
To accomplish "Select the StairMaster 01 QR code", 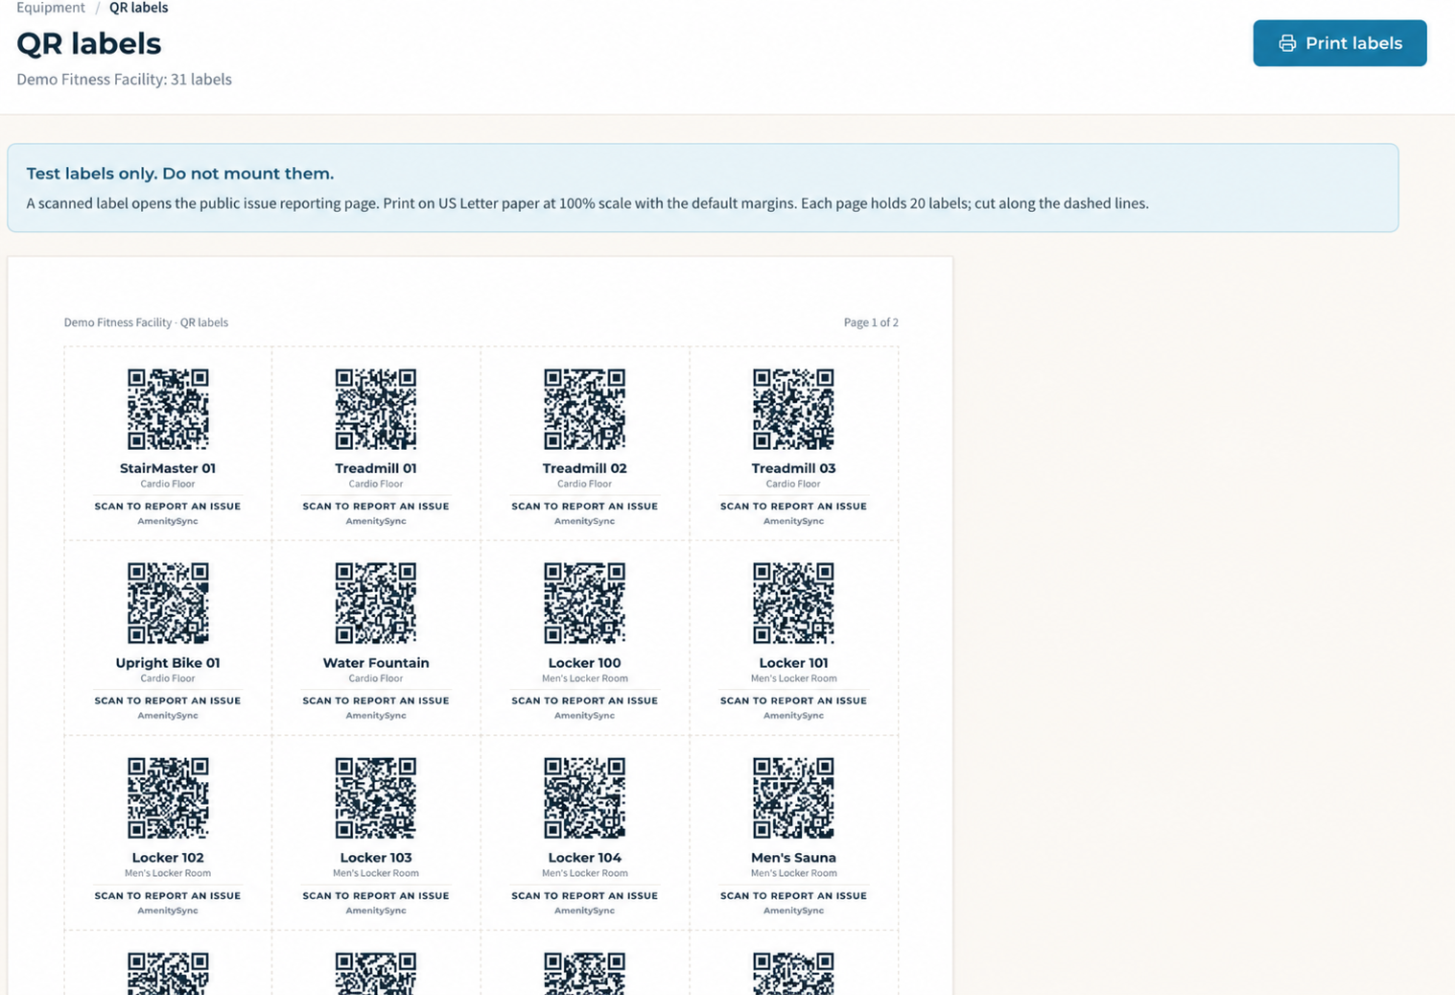I will (168, 409).
